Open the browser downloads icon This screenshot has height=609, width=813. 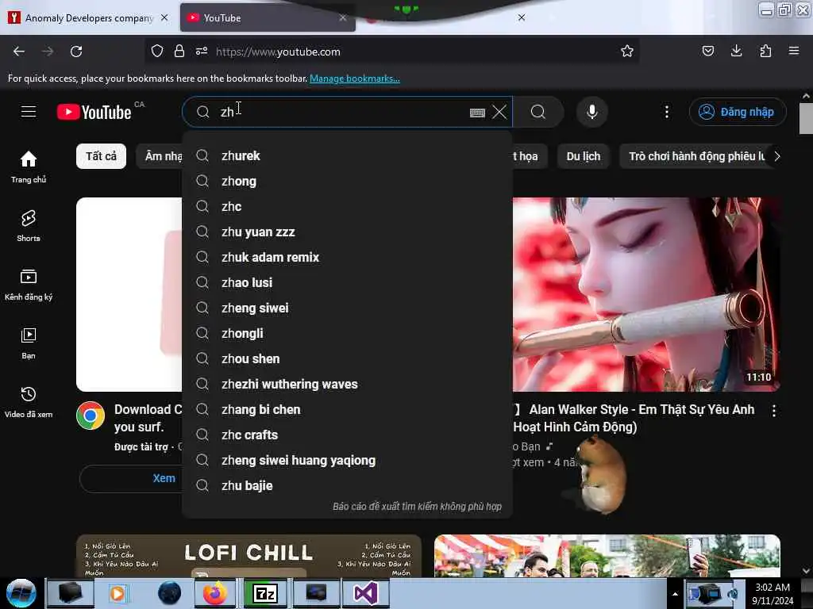pos(736,51)
